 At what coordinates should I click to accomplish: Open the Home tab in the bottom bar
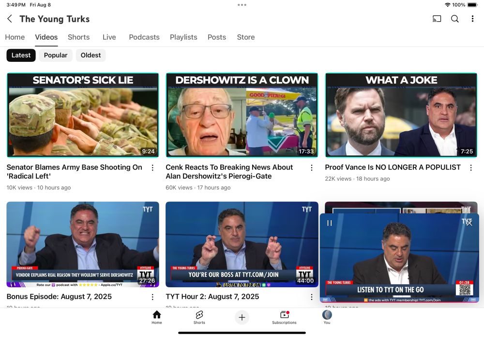tap(157, 317)
